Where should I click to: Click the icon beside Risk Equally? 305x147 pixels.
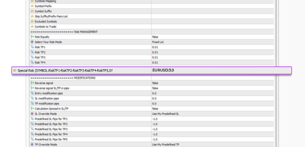point(32,37)
